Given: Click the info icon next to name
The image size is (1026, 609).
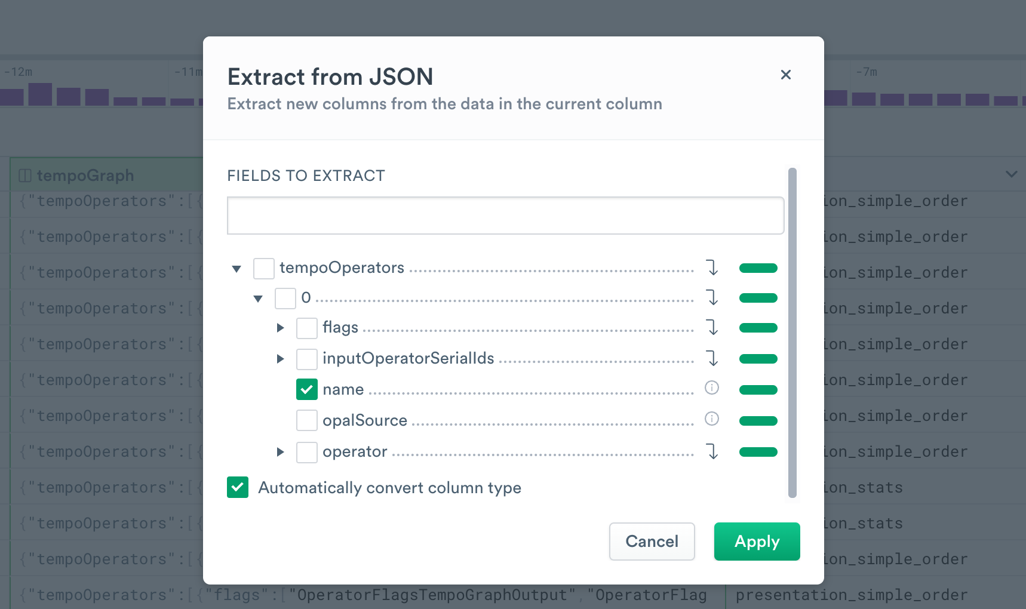Looking at the screenshot, I should (712, 388).
